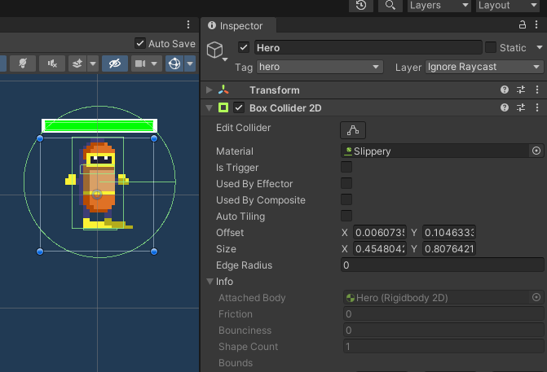The width and height of the screenshot is (547, 372).
Task: Click the Shape Count info label
Action: [x=248, y=347]
